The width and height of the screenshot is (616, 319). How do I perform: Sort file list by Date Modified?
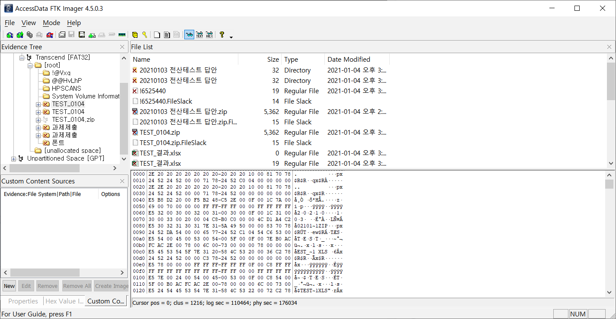click(357, 60)
